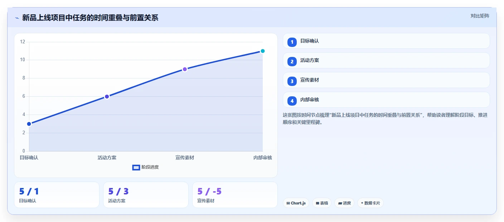Click the numbered badge 4 for 内部审核
Image resolution: width=504 pixels, height=222 pixels.
[292, 101]
